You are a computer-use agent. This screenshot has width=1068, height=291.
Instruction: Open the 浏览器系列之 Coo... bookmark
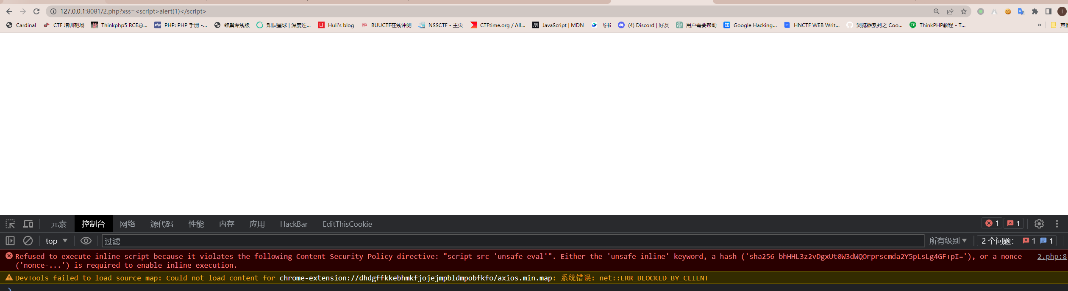coord(875,25)
